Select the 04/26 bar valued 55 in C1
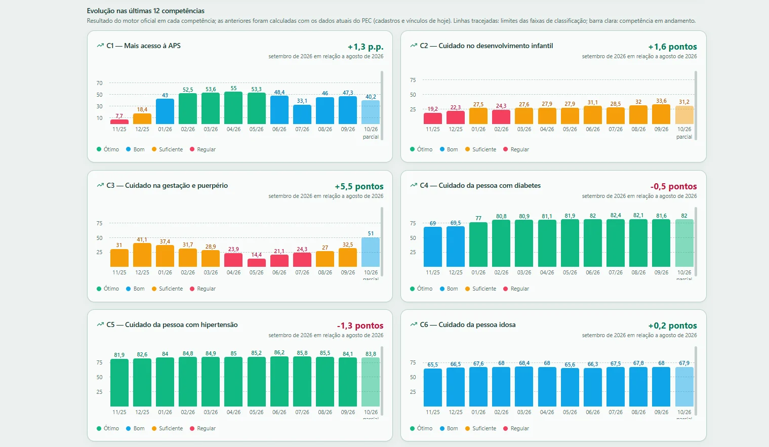 point(233,108)
